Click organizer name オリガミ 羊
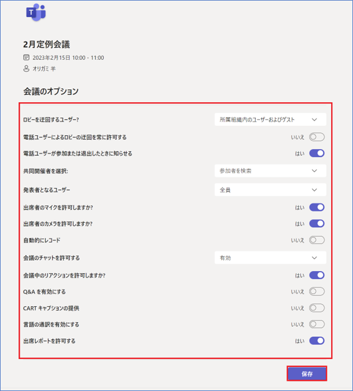 (45, 69)
